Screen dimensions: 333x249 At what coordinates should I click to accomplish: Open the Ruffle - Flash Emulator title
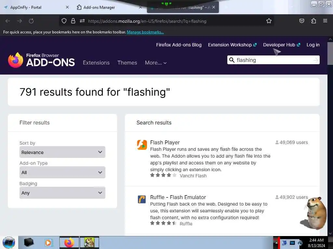click(178, 197)
